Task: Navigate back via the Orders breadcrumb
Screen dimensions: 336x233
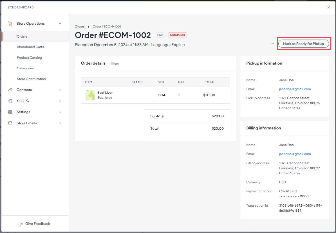Action: (80, 26)
